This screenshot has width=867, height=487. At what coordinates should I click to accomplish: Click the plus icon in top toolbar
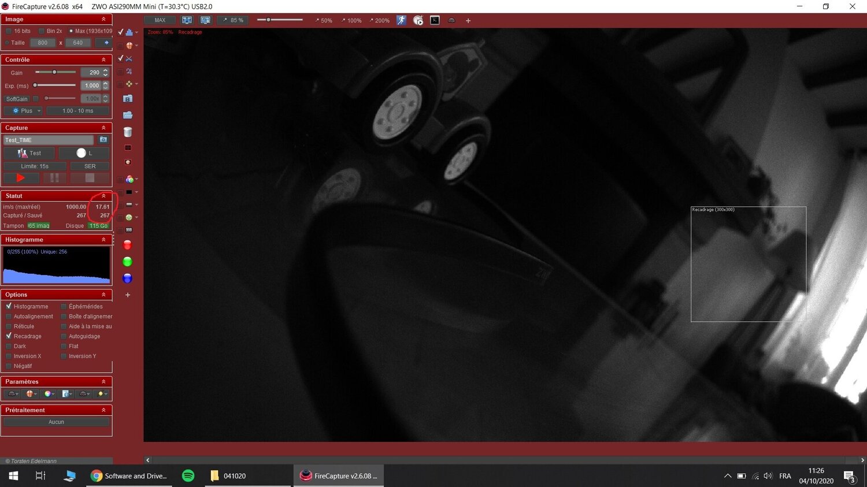point(468,21)
